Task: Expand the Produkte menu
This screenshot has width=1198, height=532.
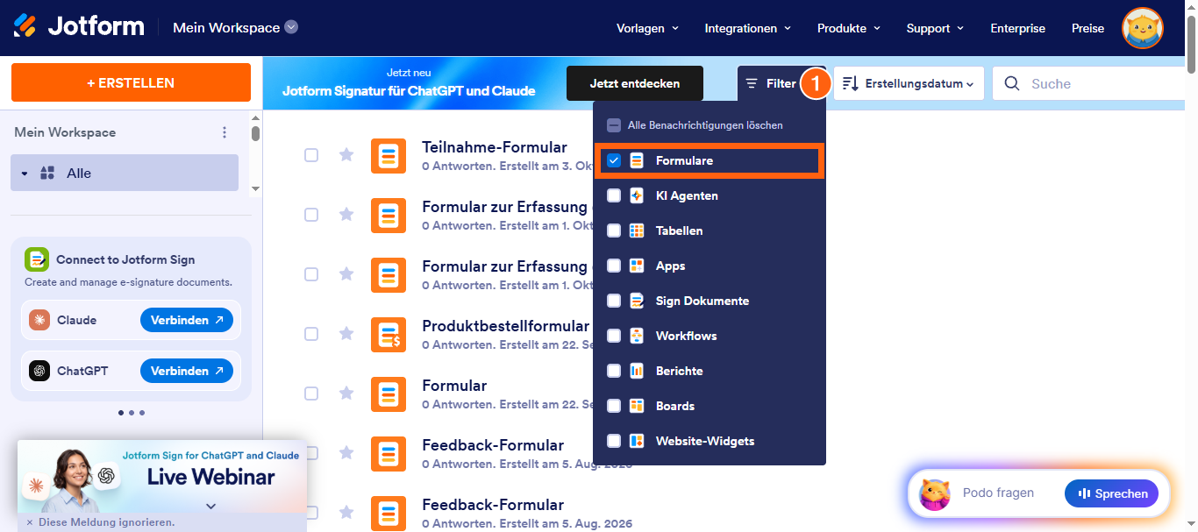Action: (x=849, y=28)
